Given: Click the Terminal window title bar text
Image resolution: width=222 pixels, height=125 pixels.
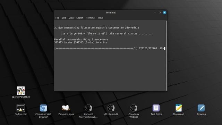Looking at the screenshot, I should 111,12.
